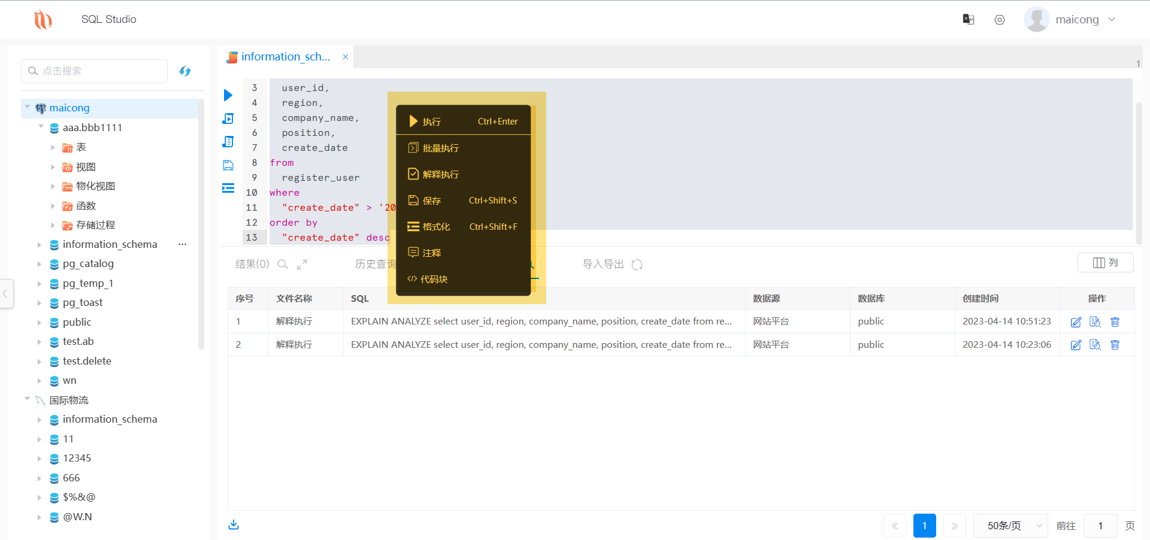Expand the 表 folder
This screenshot has width=1150, height=540.
point(53,147)
